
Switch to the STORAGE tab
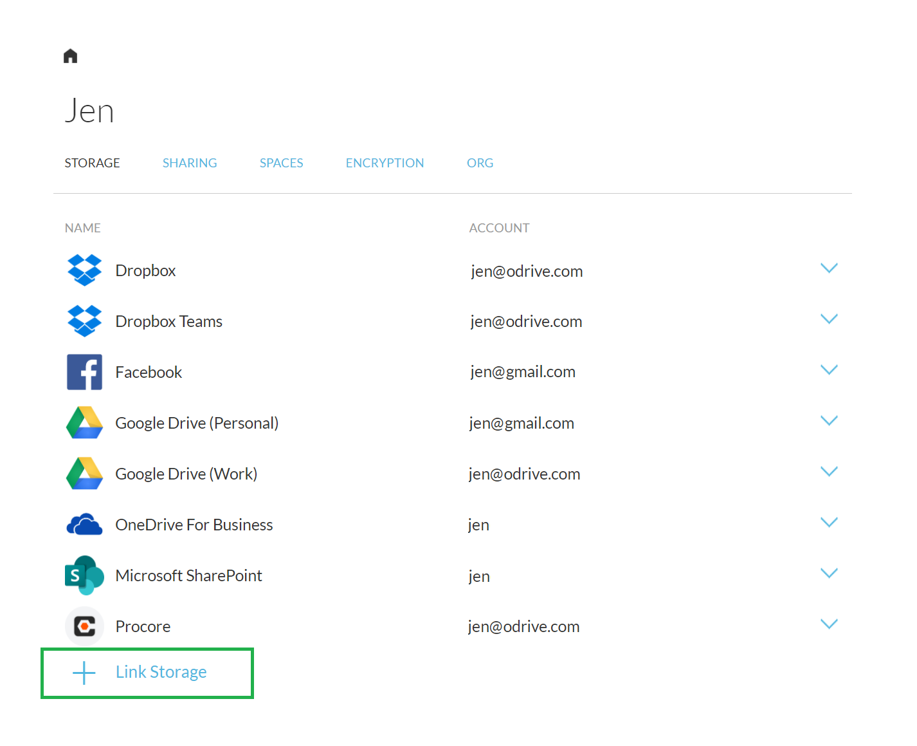[92, 163]
